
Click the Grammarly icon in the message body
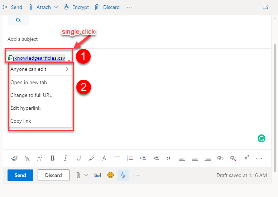click(x=262, y=138)
